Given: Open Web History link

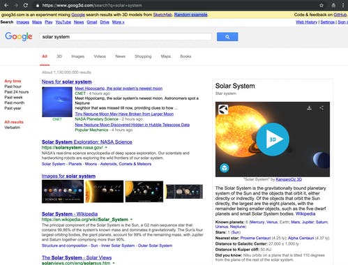Looking at the screenshot, I should point(306,22).
